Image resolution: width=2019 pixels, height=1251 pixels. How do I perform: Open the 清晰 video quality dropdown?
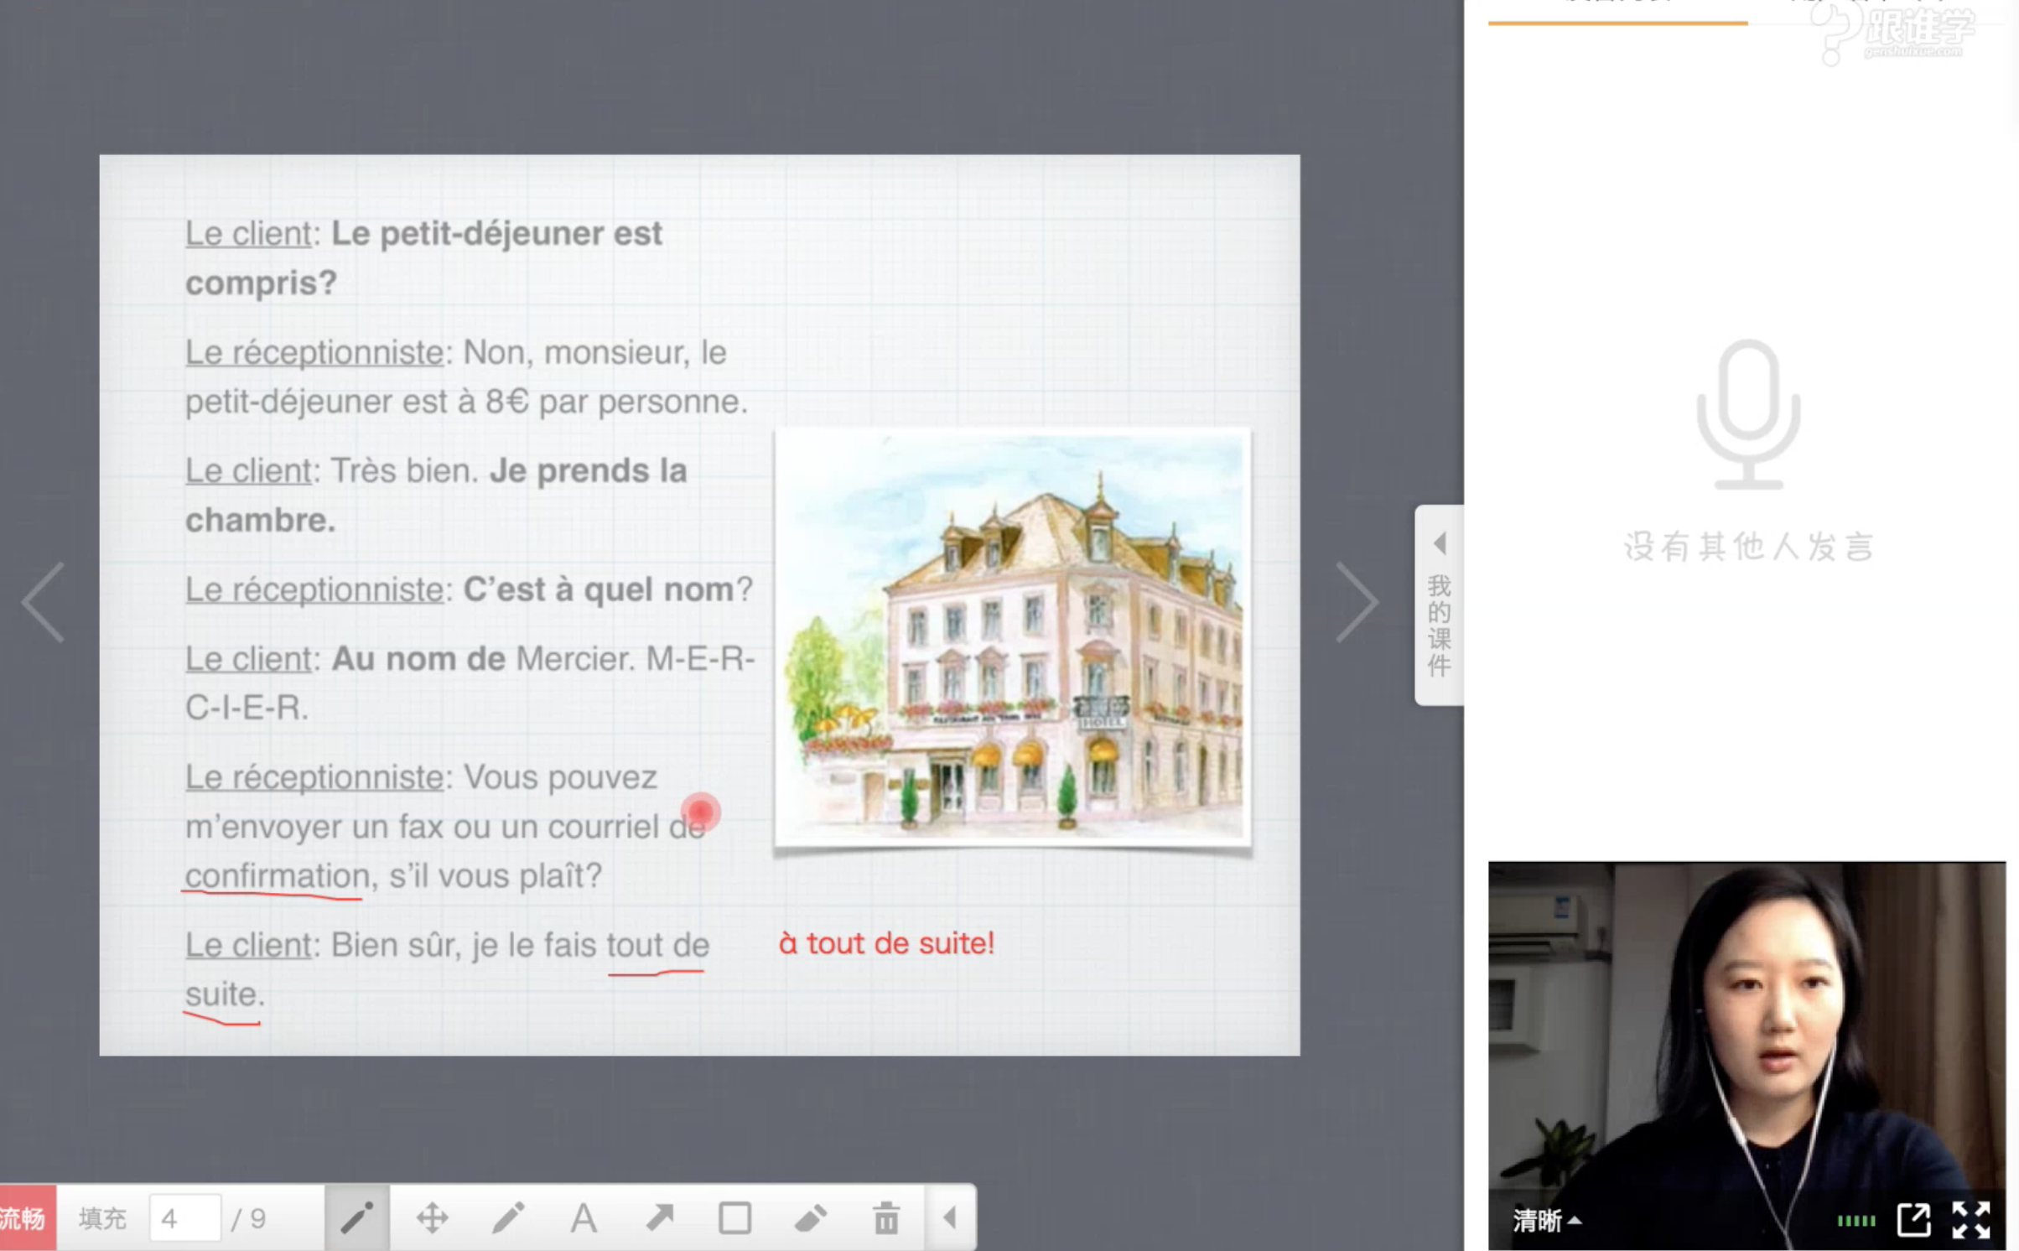coord(1546,1221)
